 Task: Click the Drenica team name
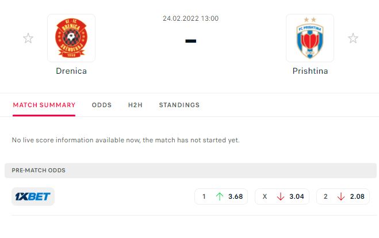click(x=71, y=71)
